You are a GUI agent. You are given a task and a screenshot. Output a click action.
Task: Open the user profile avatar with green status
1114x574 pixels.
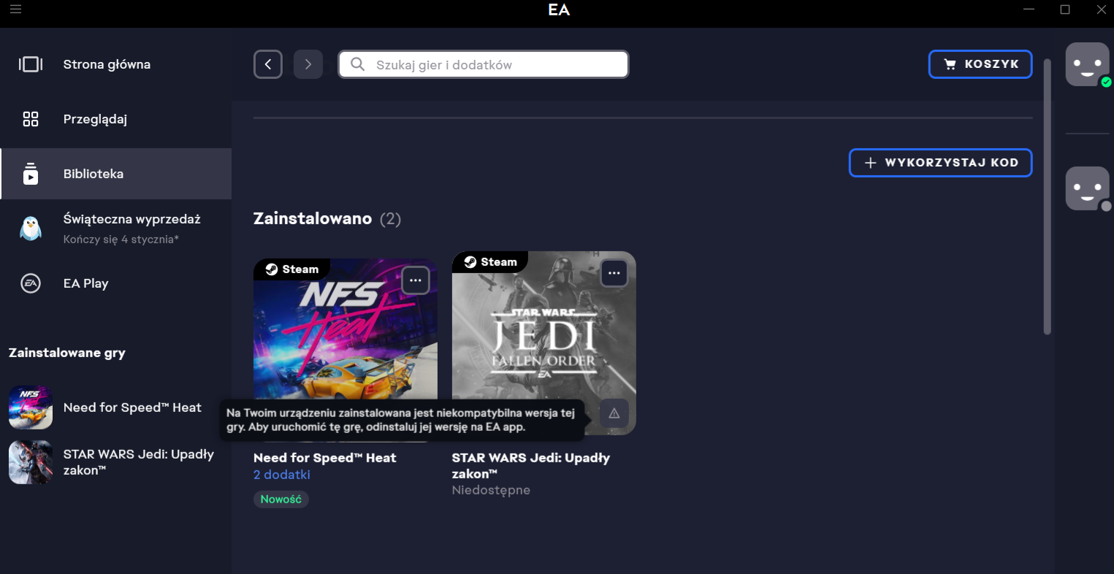1087,64
